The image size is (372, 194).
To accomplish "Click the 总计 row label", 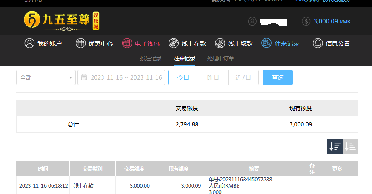I will coord(73,124).
